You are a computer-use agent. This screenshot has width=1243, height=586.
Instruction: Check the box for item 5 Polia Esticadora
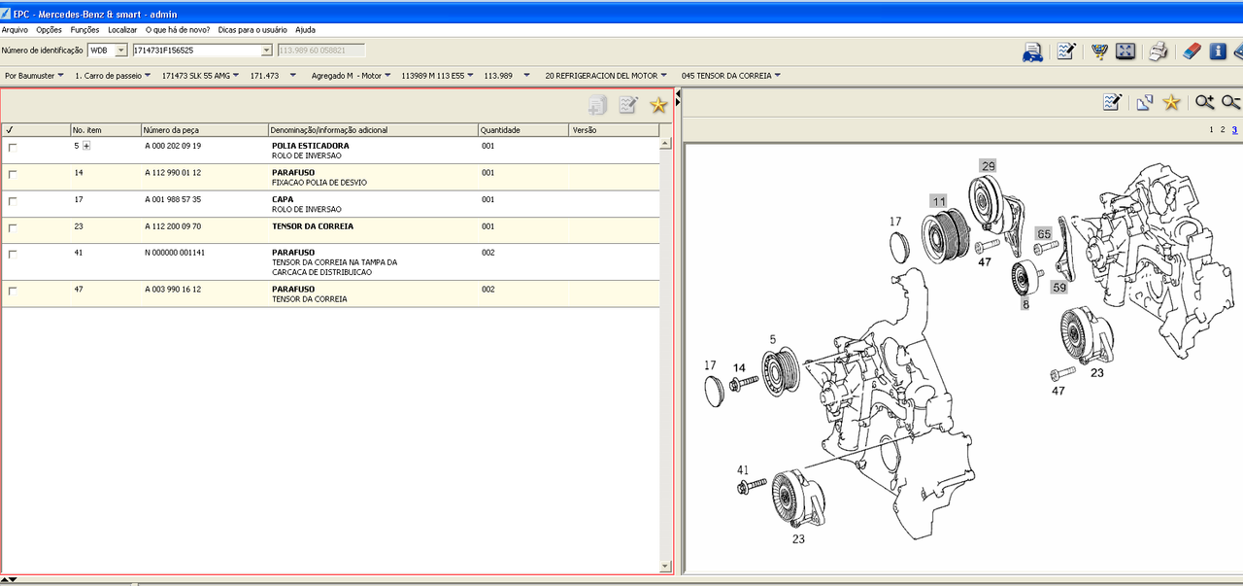point(13,148)
